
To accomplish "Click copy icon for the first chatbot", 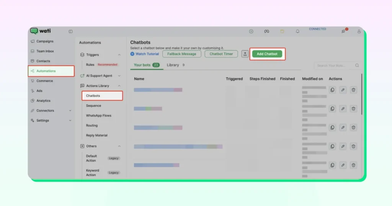I will click(x=332, y=90).
